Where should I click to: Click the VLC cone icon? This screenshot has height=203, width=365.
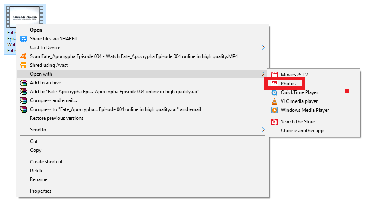(274, 101)
